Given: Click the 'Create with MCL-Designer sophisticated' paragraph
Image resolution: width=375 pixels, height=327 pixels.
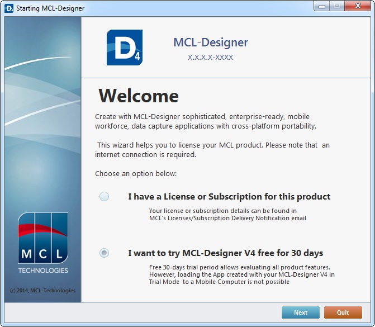Looking at the screenshot, I should point(206,121).
